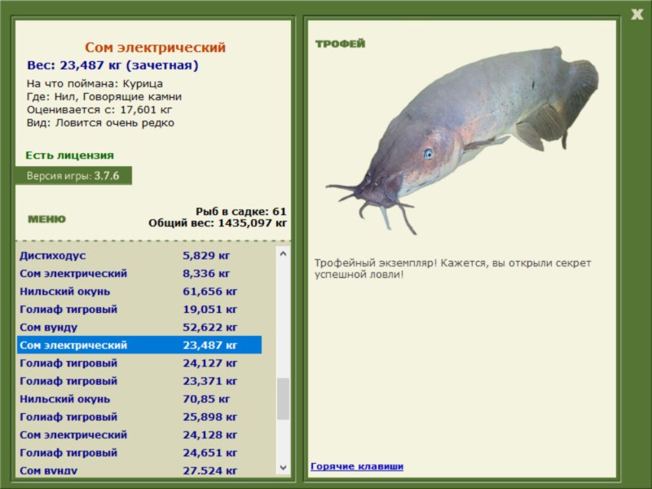Select Сом электрический weighing 24,128 кг

[x=139, y=435]
